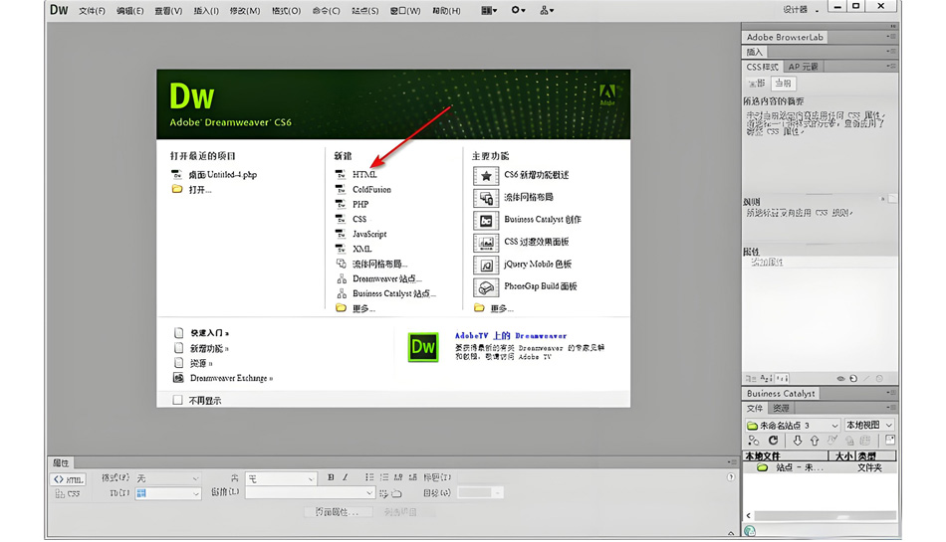The image size is (946, 542).
Task: Click the put files up-arrow icon
Action: [x=814, y=441]
